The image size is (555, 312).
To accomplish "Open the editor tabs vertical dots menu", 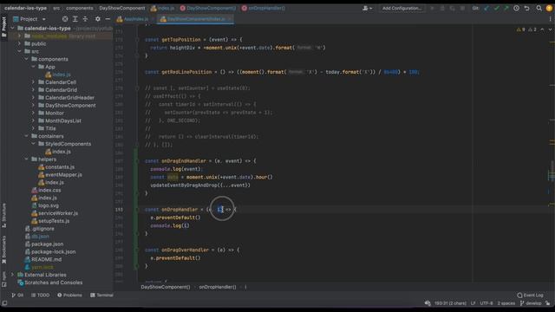I will coord(550,19).
